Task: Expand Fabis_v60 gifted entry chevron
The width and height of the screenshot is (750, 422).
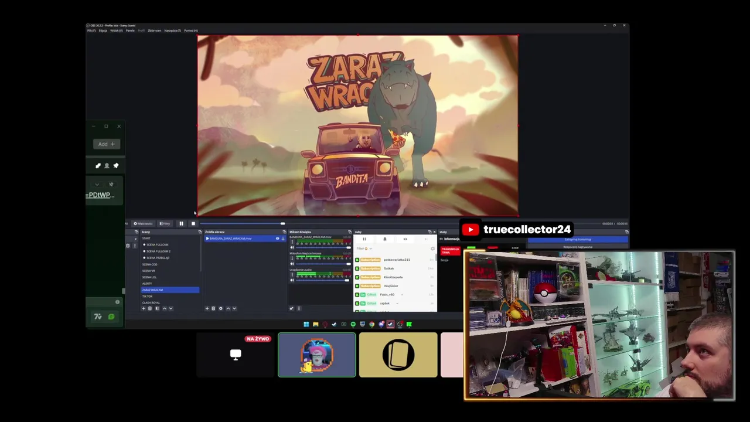Action: pos(402,295)
